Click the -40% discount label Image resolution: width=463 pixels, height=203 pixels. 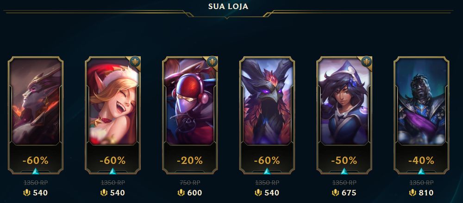click(421, 161)
